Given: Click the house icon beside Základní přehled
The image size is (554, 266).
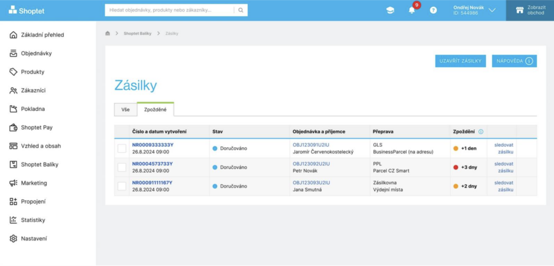Looking at the screenshot, I should point(13,35).
